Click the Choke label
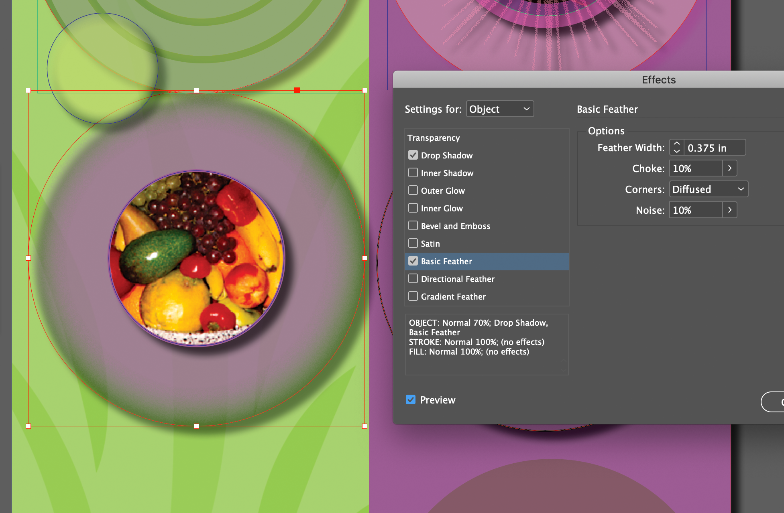 [648, 169]
